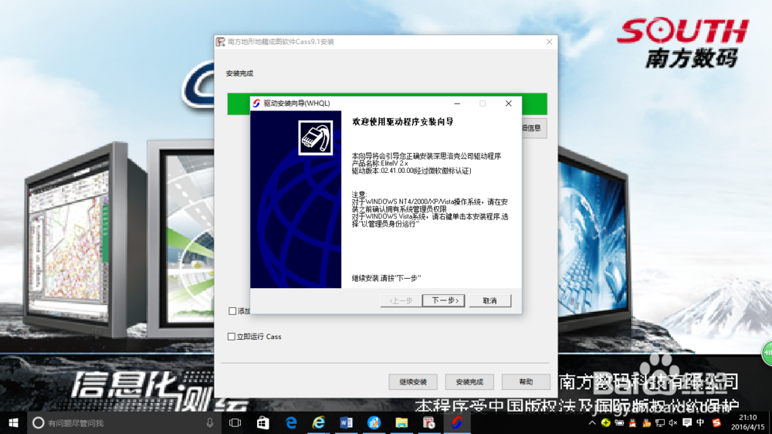Launch Microsoft Edge from the taskbar
The image size is (772, 434).
pos(291,422)
